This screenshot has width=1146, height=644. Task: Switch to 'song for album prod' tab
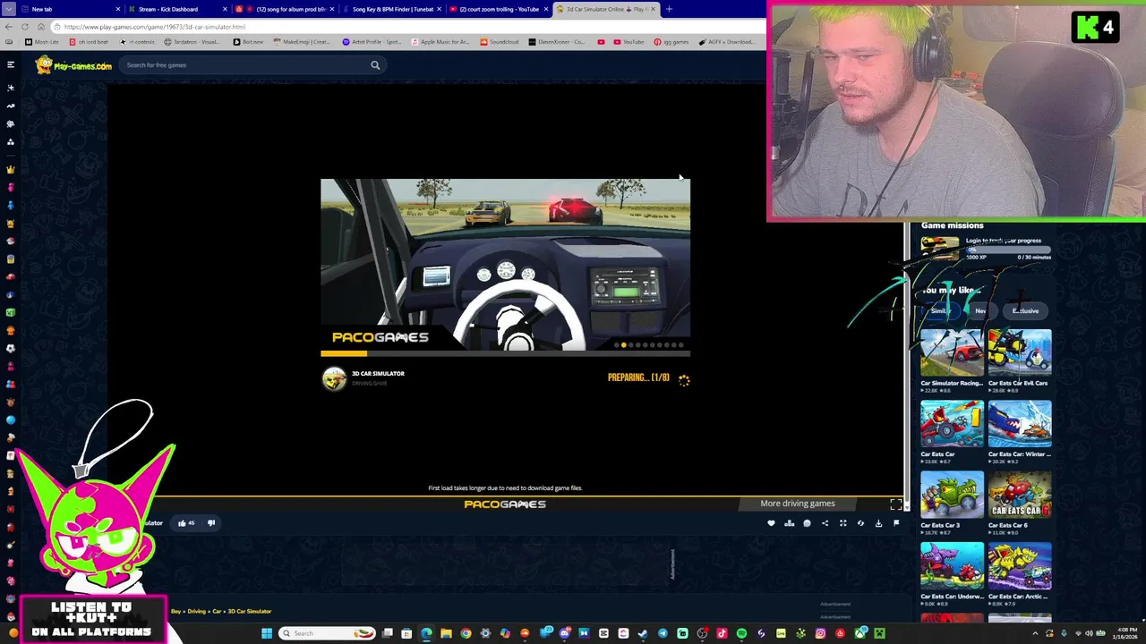coord(285,9)
